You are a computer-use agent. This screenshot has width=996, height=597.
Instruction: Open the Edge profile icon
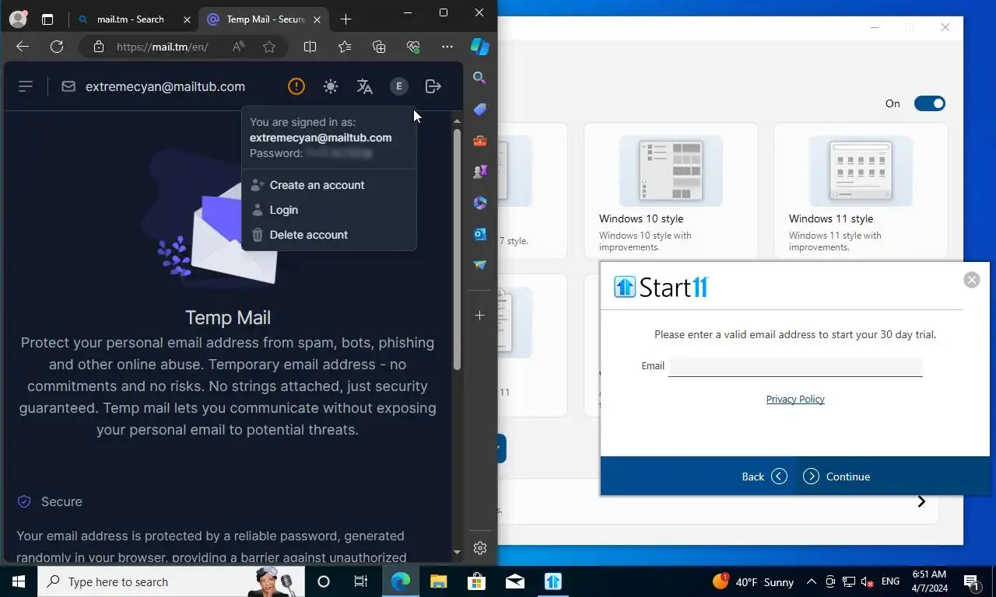[17, 19]
